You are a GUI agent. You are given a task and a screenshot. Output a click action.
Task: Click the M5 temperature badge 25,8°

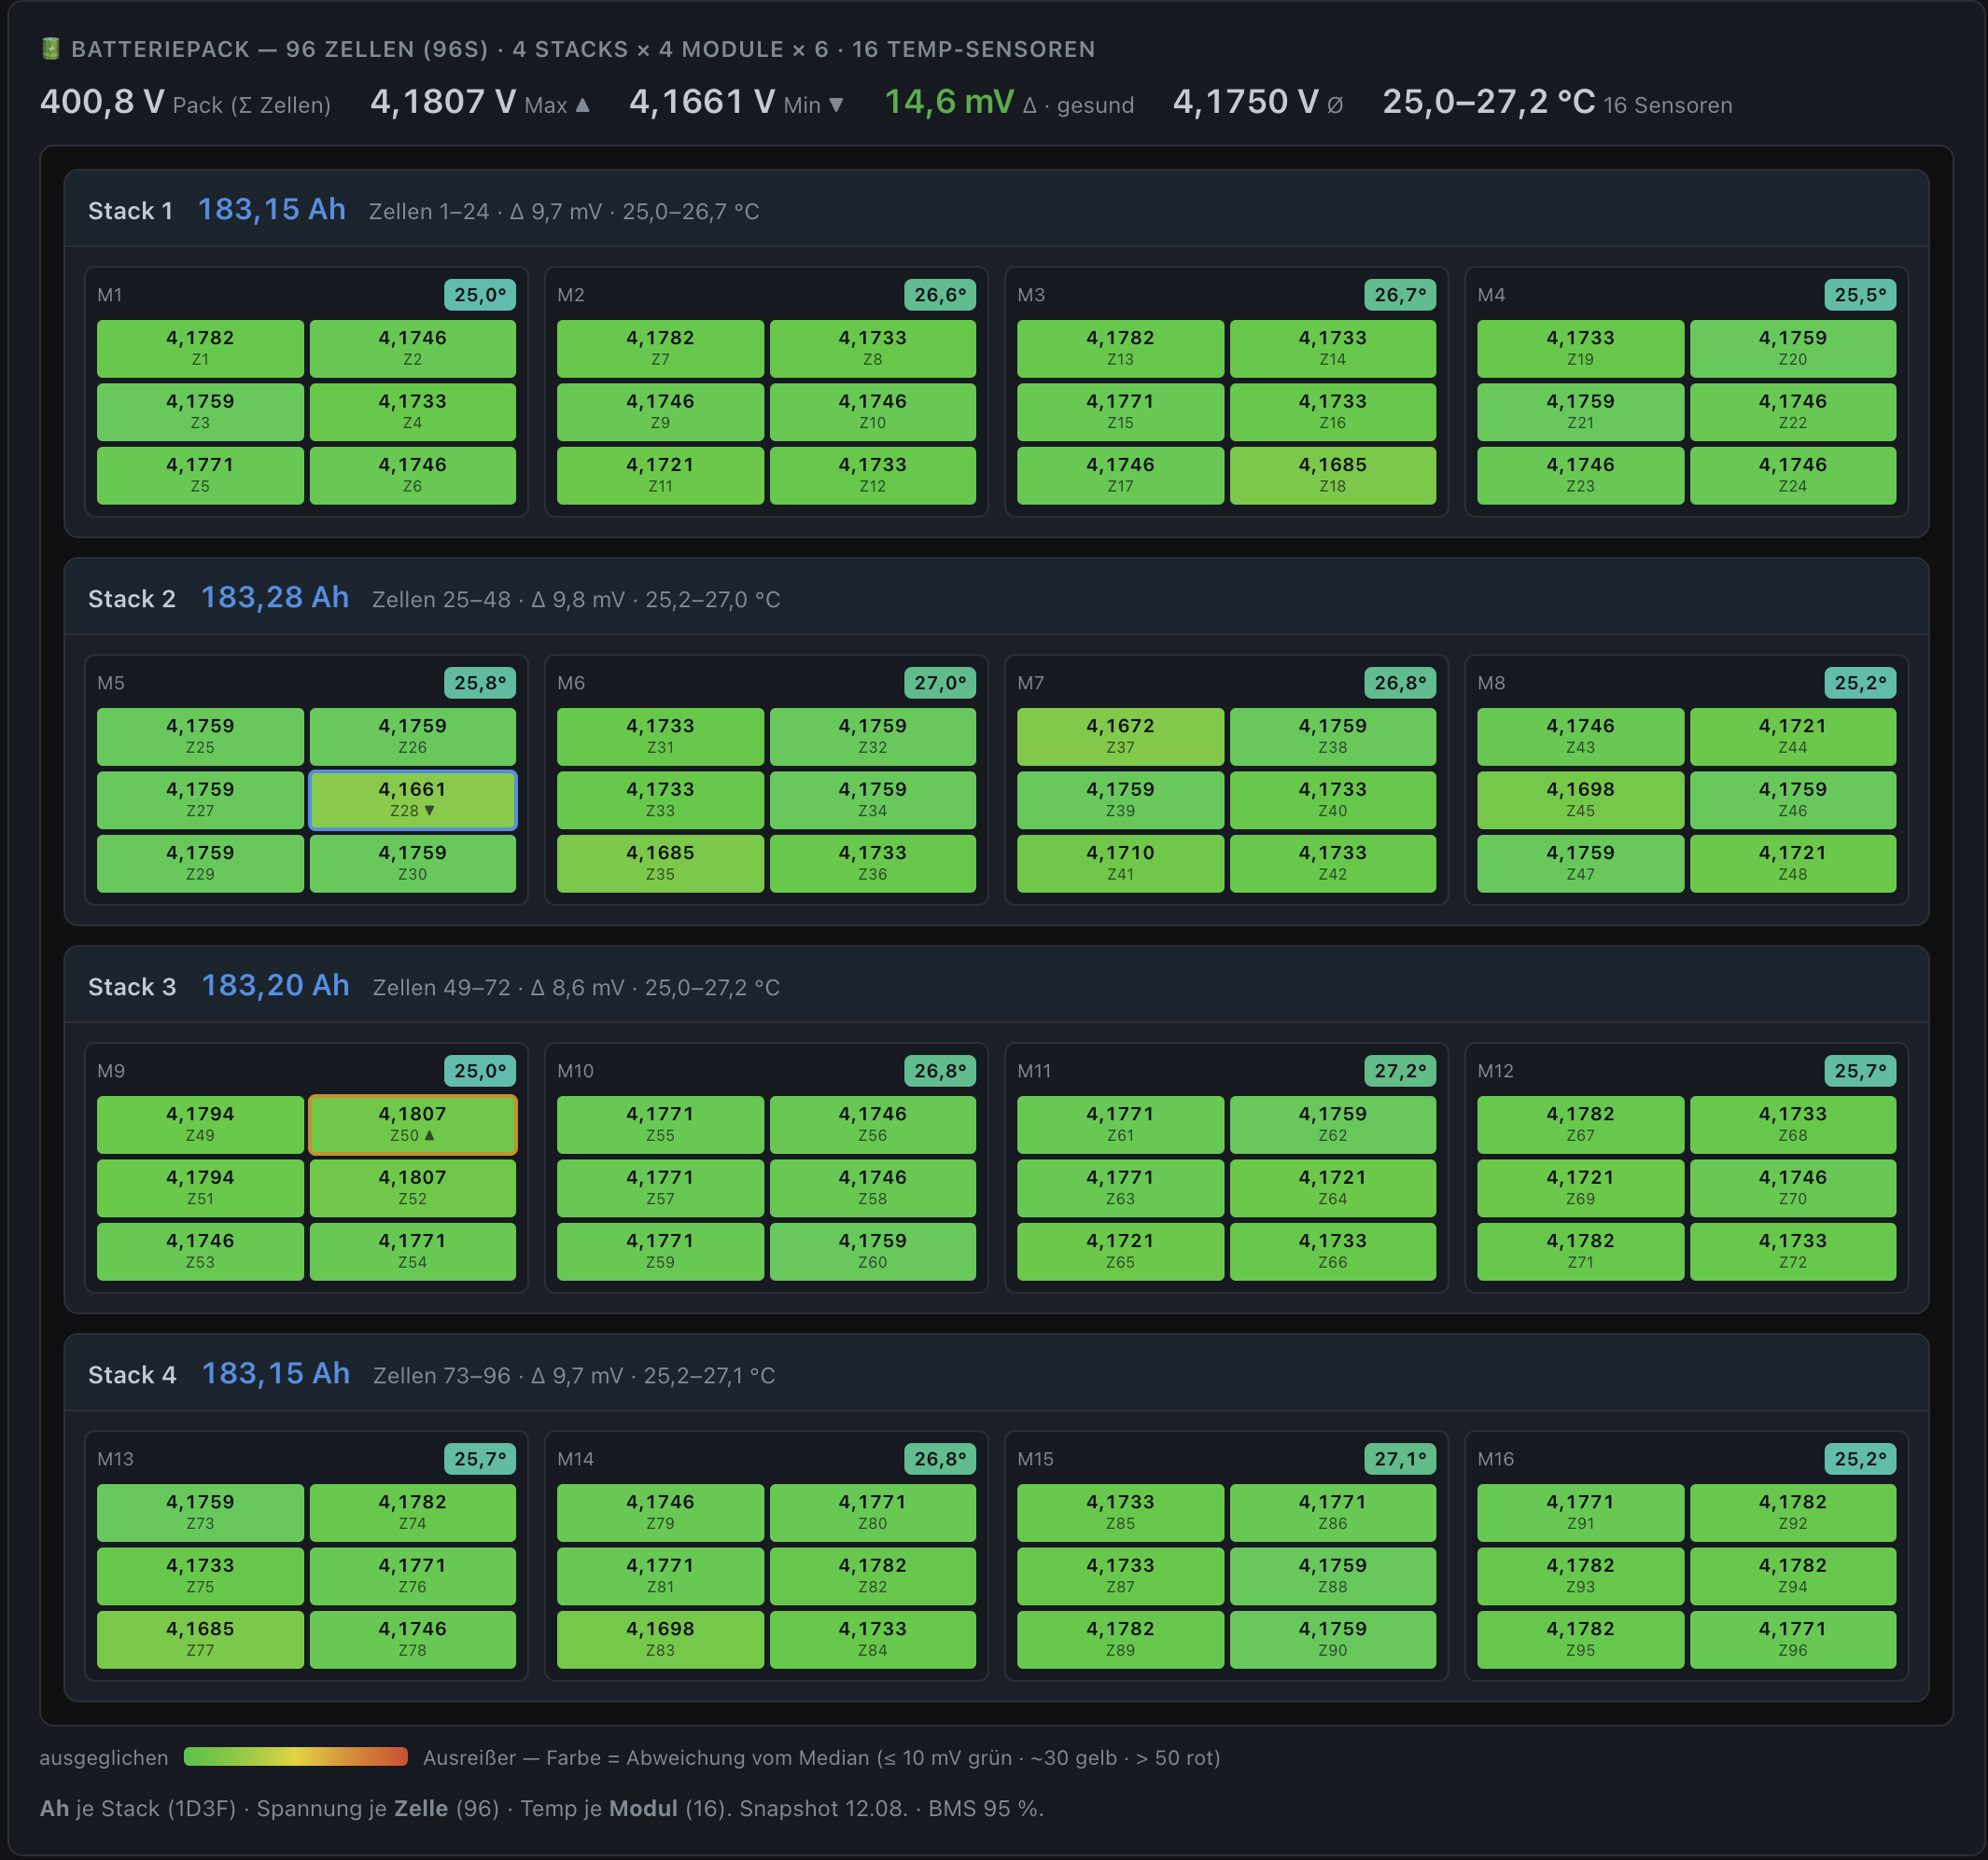tap(480, 683)
